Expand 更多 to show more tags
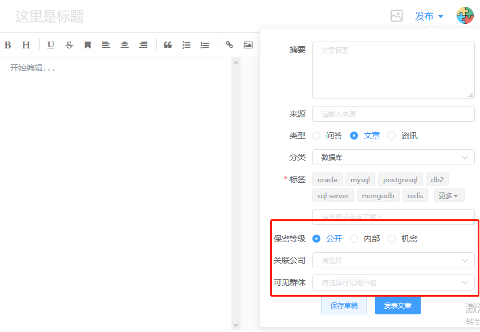The width and height of the screenshot is (480, 332). [x=449, y=196]
